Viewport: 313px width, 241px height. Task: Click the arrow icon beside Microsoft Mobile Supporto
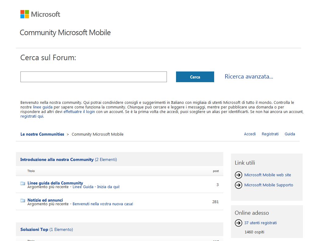pos(238,185)
